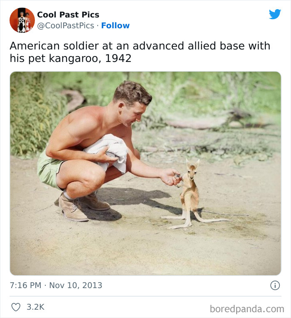Click the boredpanda.com watermark
The height and width of the screenshot is (318, 291).
(x=247, y=308)
